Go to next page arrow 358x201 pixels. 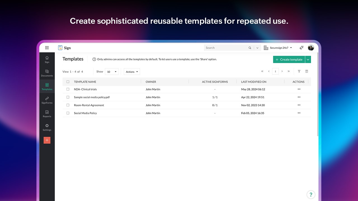[x=282, y=71]
